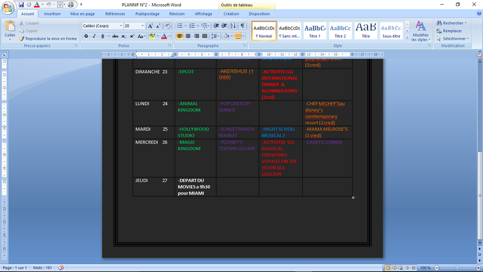Center align the paragraph
This screenshot has width=483, height=272.
click(x=188, y=36)
